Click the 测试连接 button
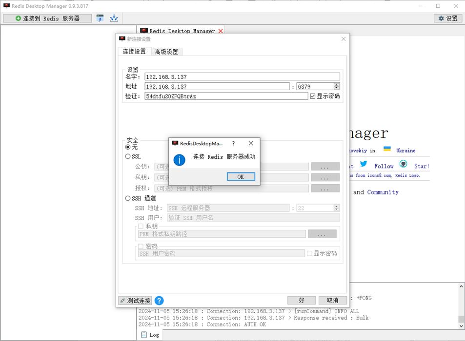The height and width of the screenshot is (341, 465). click(135, 301)
